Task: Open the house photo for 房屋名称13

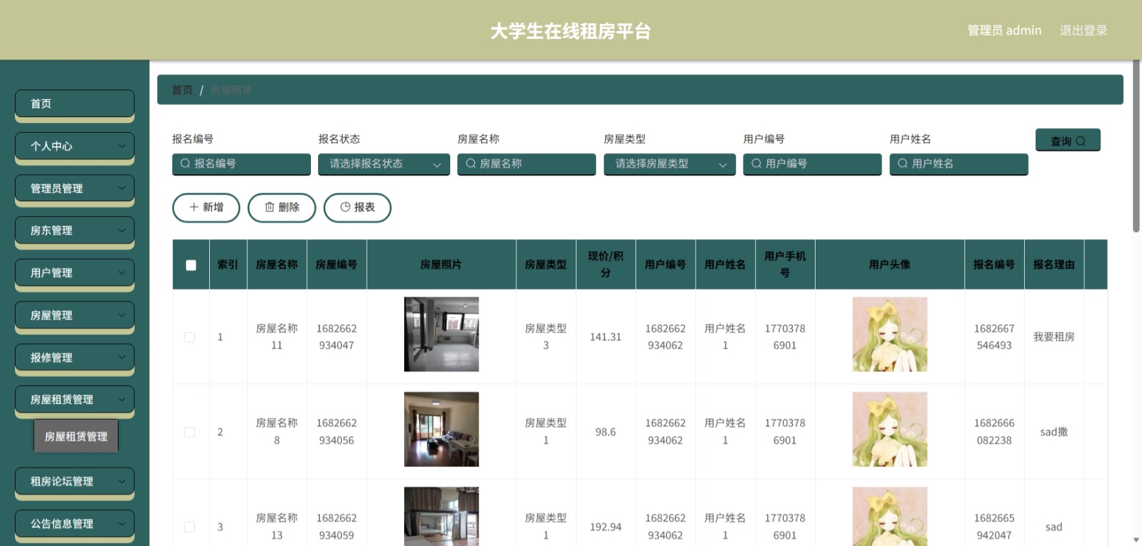Action: click(441, 516)
